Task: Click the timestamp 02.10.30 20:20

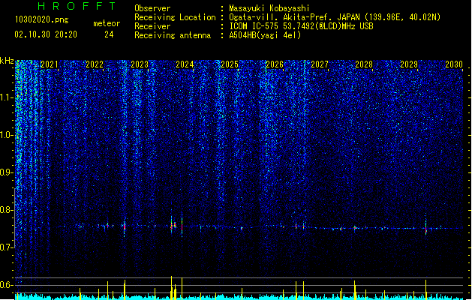Action: point(46,34)
